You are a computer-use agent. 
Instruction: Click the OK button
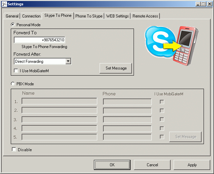pos(112,165)
